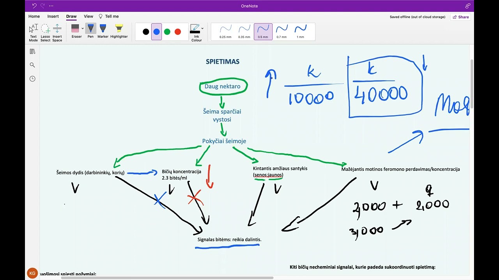Click Saved offline status text
Screen dimensions: 499x280
pyautogui.click(x=418, y=17)
